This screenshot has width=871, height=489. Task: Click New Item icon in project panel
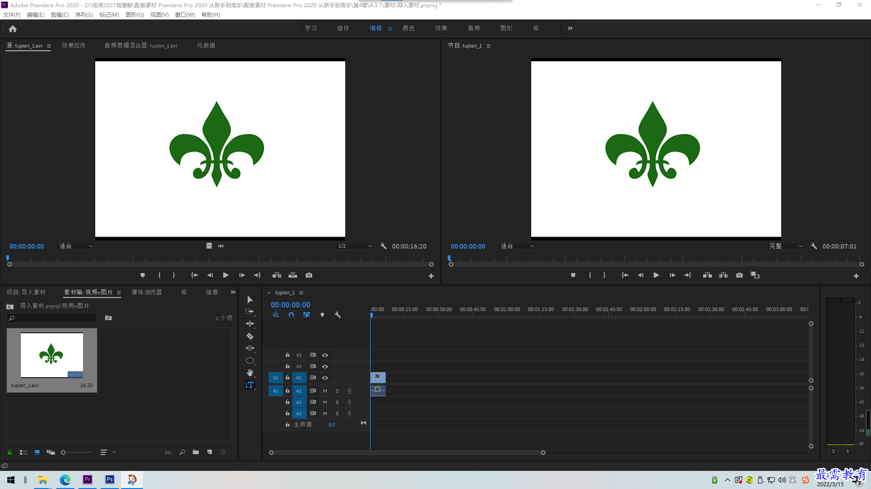(x=210, y=452)
